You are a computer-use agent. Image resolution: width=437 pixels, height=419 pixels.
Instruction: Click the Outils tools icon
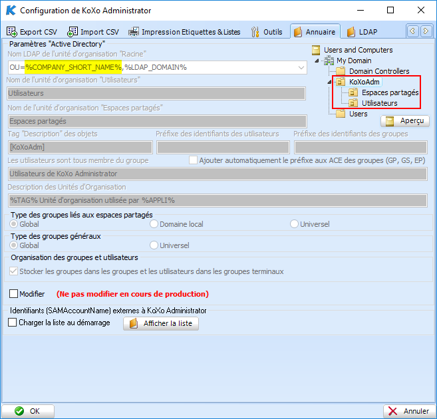[x=255, y=32]
